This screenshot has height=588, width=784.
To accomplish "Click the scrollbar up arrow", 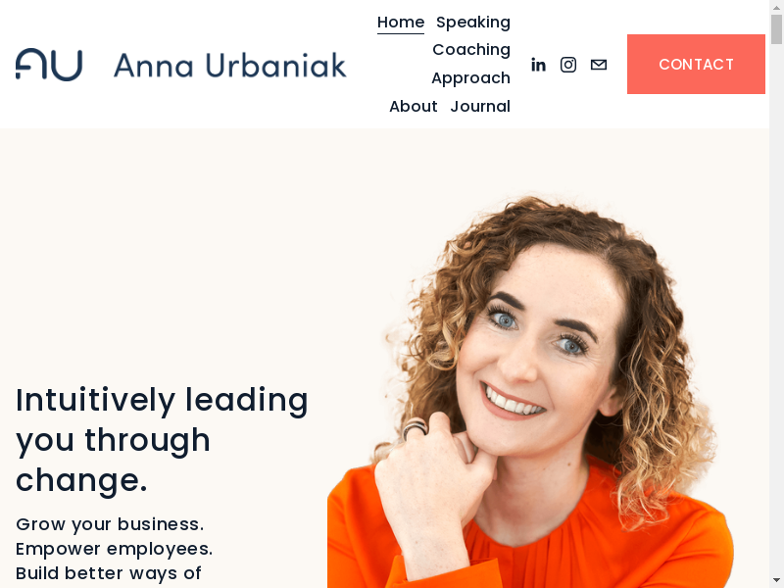I will [776, 7].
